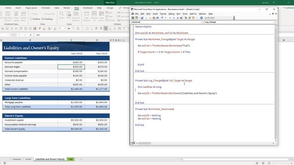Image resolution: width=294 pixels, height=165 pixels.
Task: Toggle center alignment in quick toolbar
Action: tap(101, 28)
